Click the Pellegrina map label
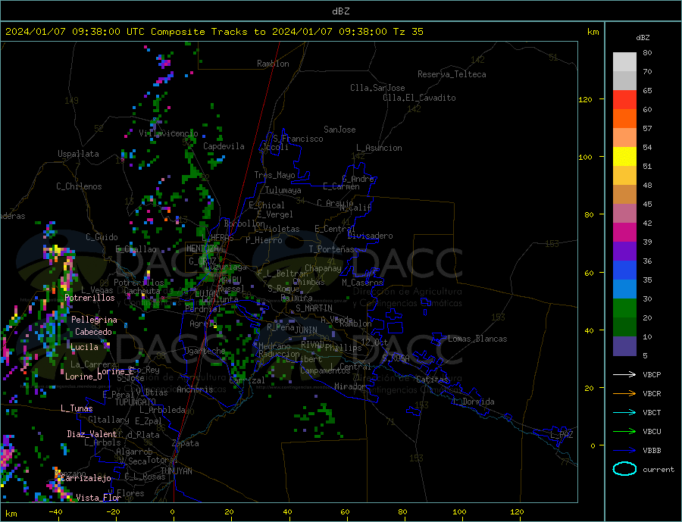The width and height of the screenshot is (682, 522). 95,320
